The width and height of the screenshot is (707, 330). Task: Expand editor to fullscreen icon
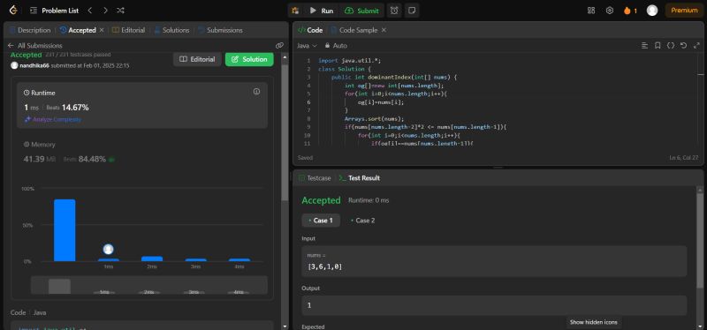click(696, 46)
